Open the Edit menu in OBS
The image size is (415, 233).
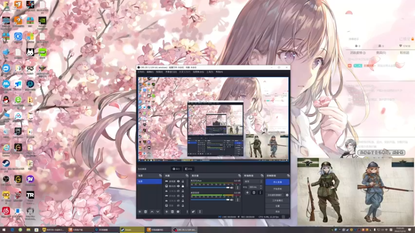(x=150, y=72)
